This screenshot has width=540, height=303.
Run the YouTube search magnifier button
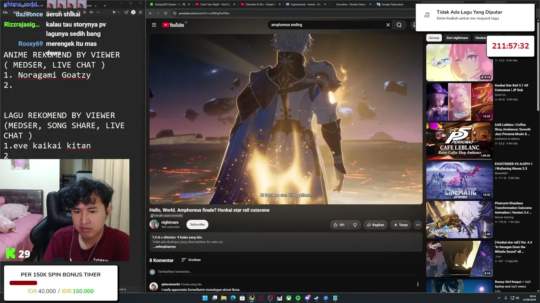[x=399, y=25]
